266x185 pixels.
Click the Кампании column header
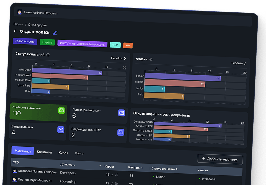click(135, 168)
